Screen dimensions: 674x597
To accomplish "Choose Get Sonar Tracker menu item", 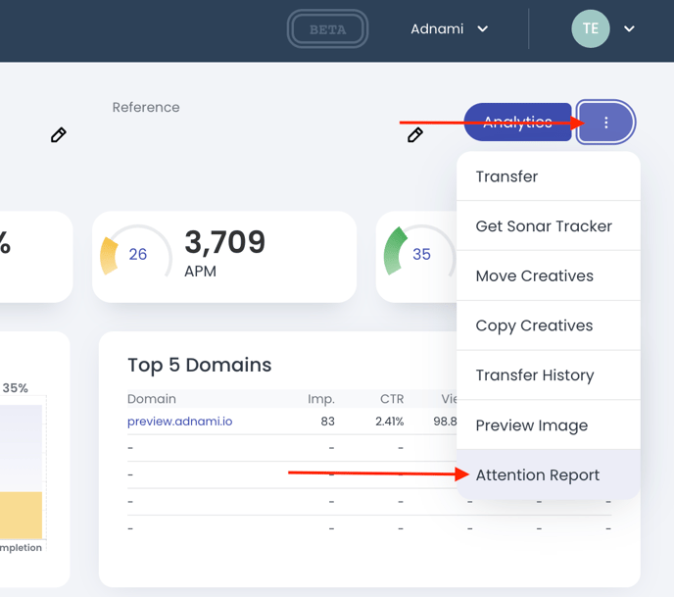I will tap(549, 225).
